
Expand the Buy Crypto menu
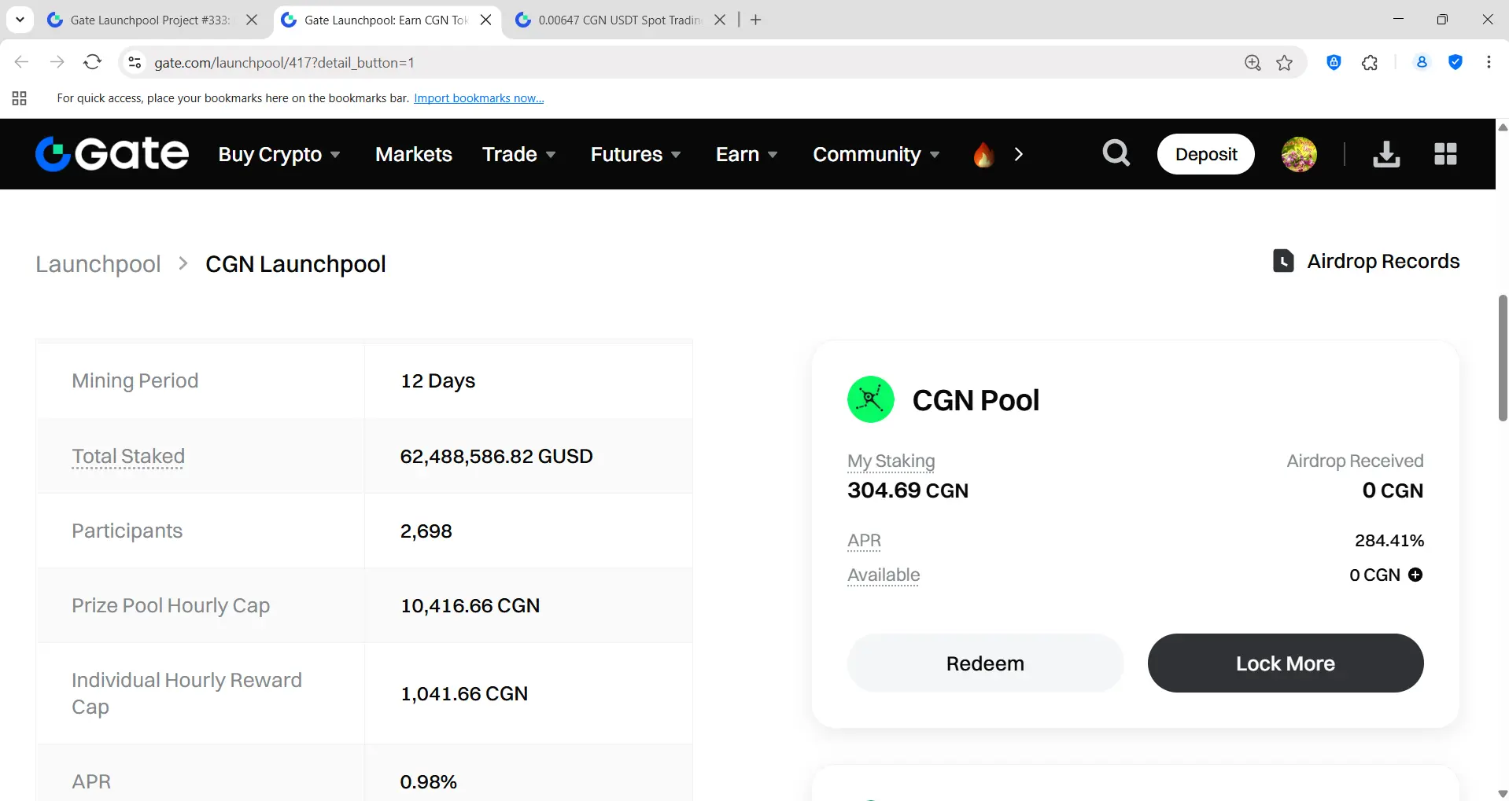279,154
